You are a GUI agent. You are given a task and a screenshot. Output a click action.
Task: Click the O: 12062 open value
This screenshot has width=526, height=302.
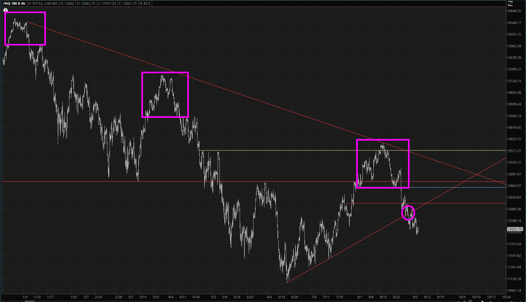tap(67, 3)
